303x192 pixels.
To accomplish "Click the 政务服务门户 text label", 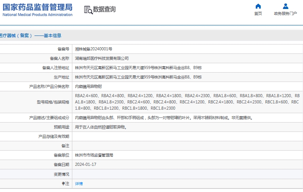I will pos(285,14).
